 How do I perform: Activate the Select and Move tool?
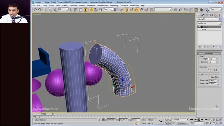click(x=91, y=10)
